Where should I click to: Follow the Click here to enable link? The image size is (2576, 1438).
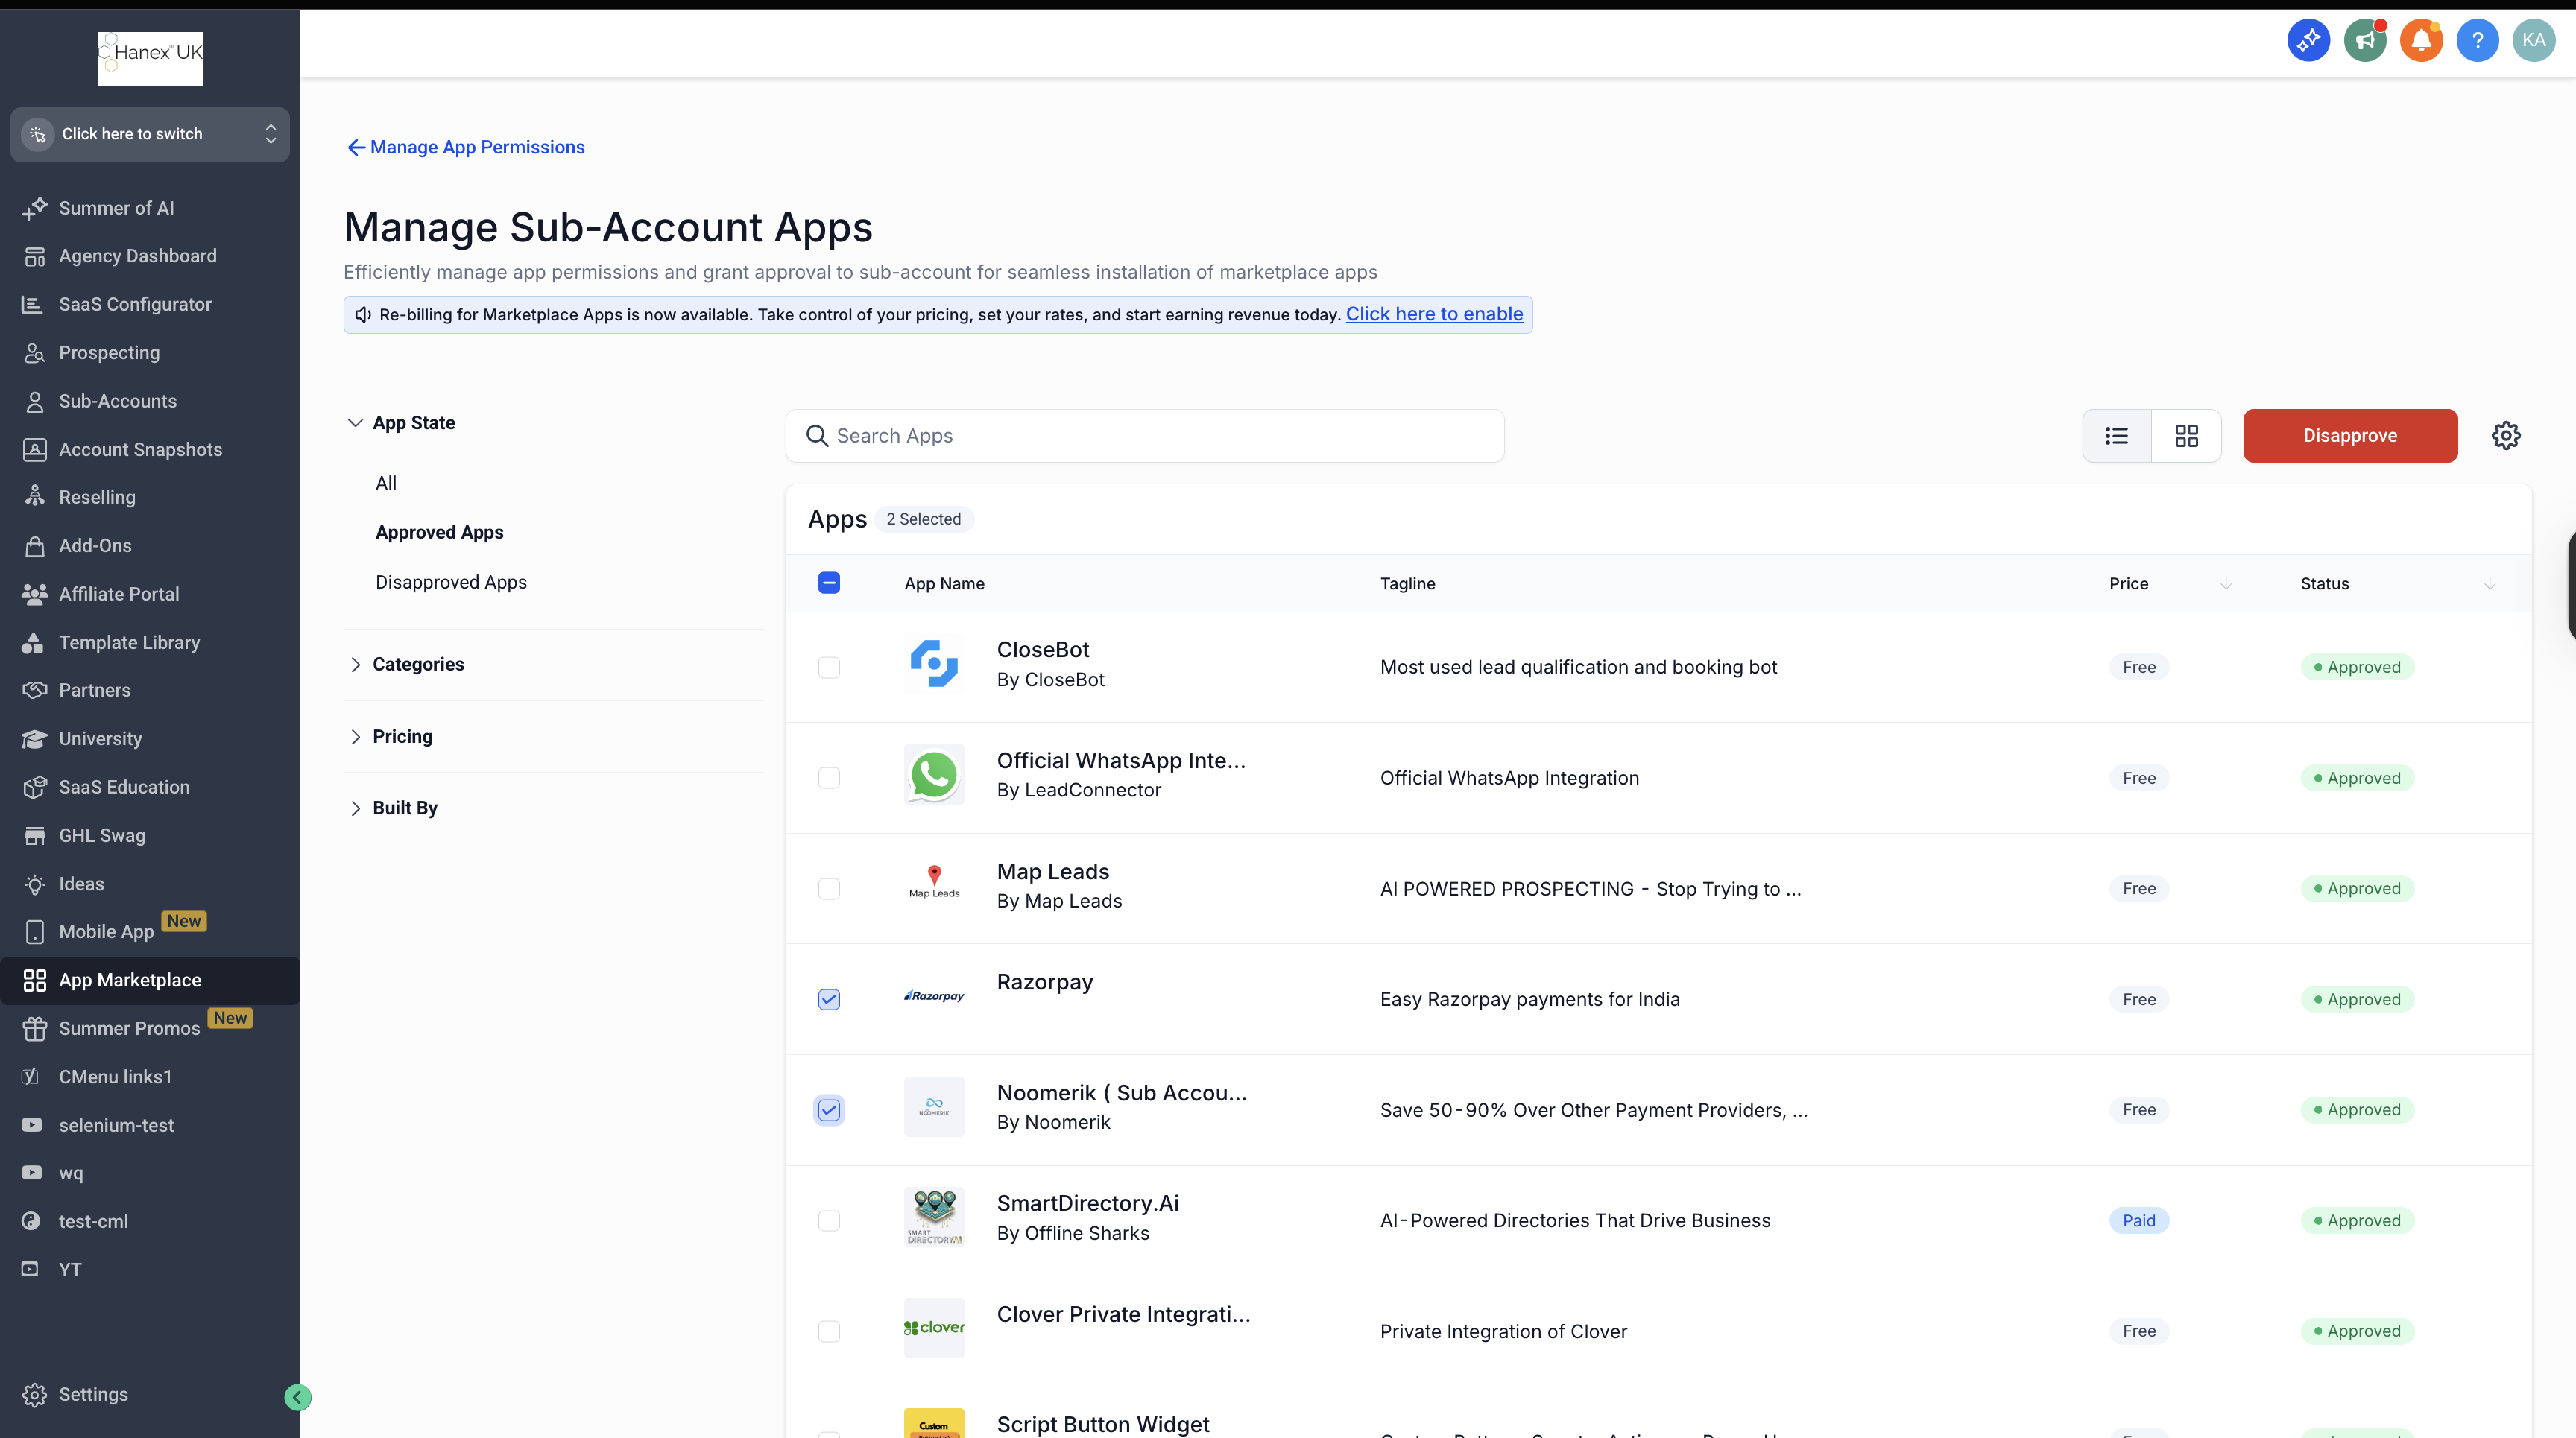click(1434, 314)
